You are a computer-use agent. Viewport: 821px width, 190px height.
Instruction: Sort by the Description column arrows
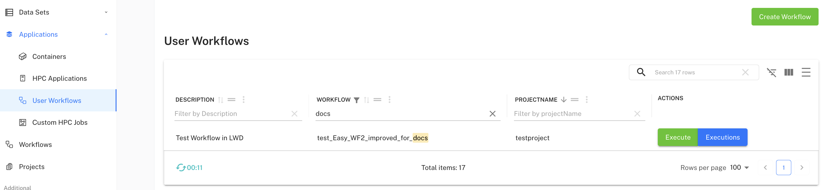[221, 100]
